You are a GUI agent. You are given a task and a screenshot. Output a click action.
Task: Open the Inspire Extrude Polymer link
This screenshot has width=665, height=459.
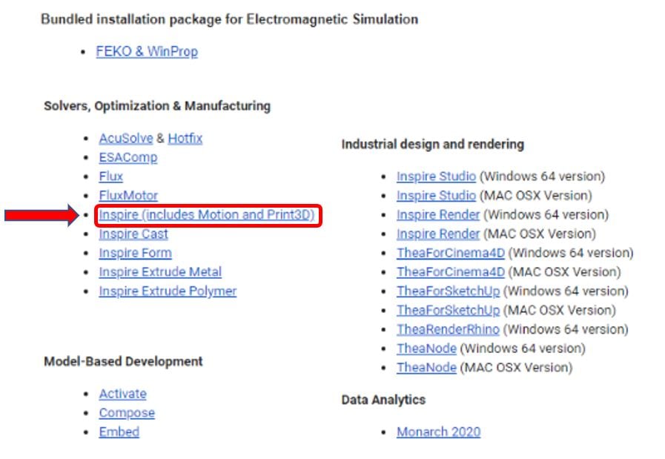tap(168, 291)
